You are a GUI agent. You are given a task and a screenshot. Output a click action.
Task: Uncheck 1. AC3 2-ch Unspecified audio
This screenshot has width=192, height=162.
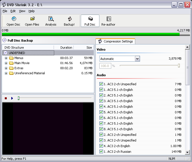(x=101, y=84)
